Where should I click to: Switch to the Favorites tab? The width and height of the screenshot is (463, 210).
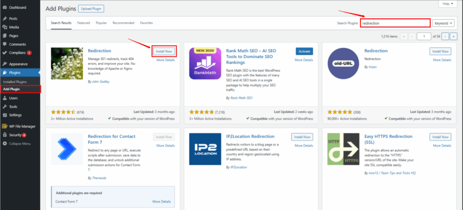[146, 23]
